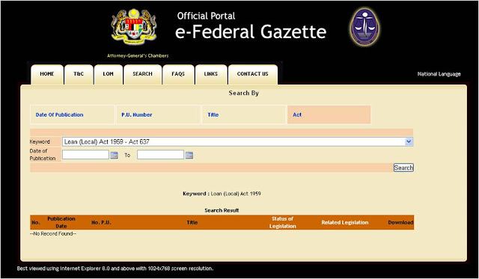479x279 pixels.
Task: Open the FAQS tab
Action: [178, 74]
